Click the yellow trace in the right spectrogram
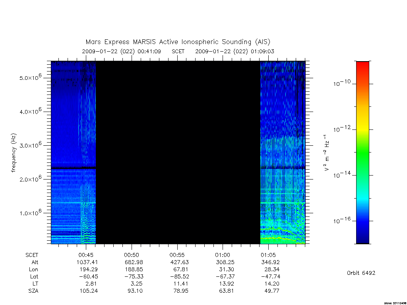The height and width of the screenshot is (305, 407). click(279, 238)
